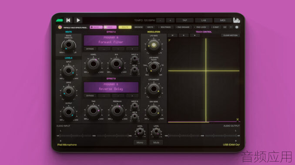Click the motion play button in Touch Control
This screenshot has height=165, width=295.
(x=194, y=36)
